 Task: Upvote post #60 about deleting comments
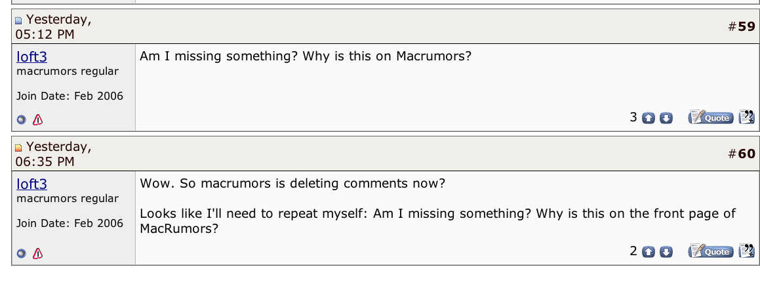(x=648, y=252)
